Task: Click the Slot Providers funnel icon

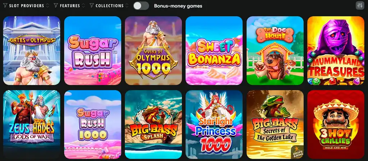Action: [5, 6]
